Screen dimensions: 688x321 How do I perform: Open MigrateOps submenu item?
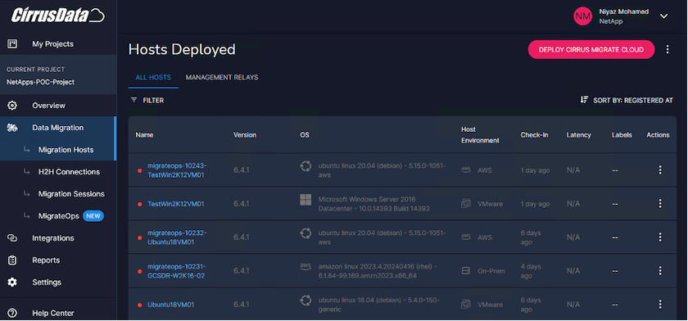(x=58, y=216)
